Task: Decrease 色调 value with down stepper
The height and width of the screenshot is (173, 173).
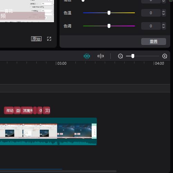Action: (x=163, y=27)
